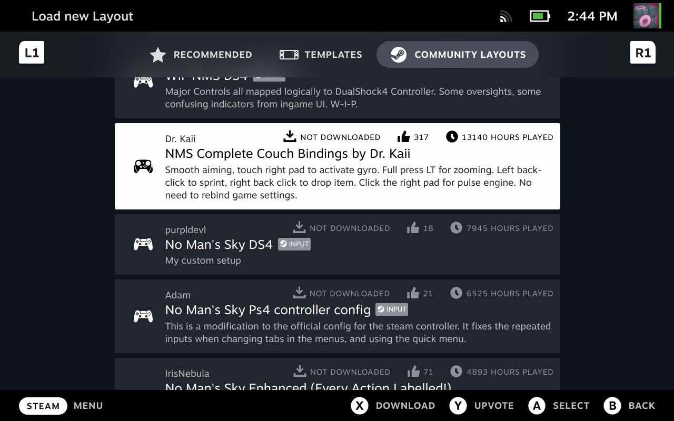
Task: Select the Community Layouts tab
Action: pos(458,55)
